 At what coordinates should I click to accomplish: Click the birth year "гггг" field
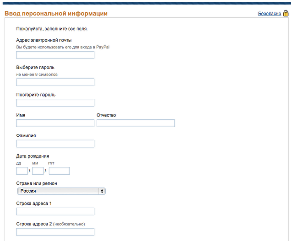[x=59, y=171]
